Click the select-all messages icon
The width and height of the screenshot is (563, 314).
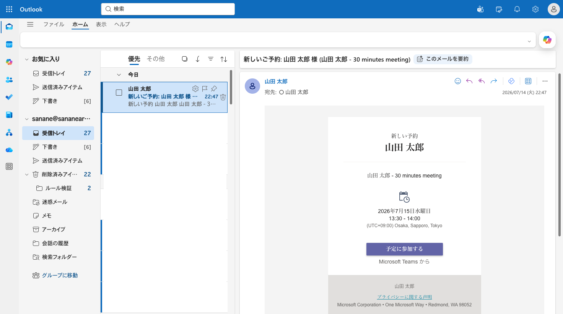click(x=185, y=59)
